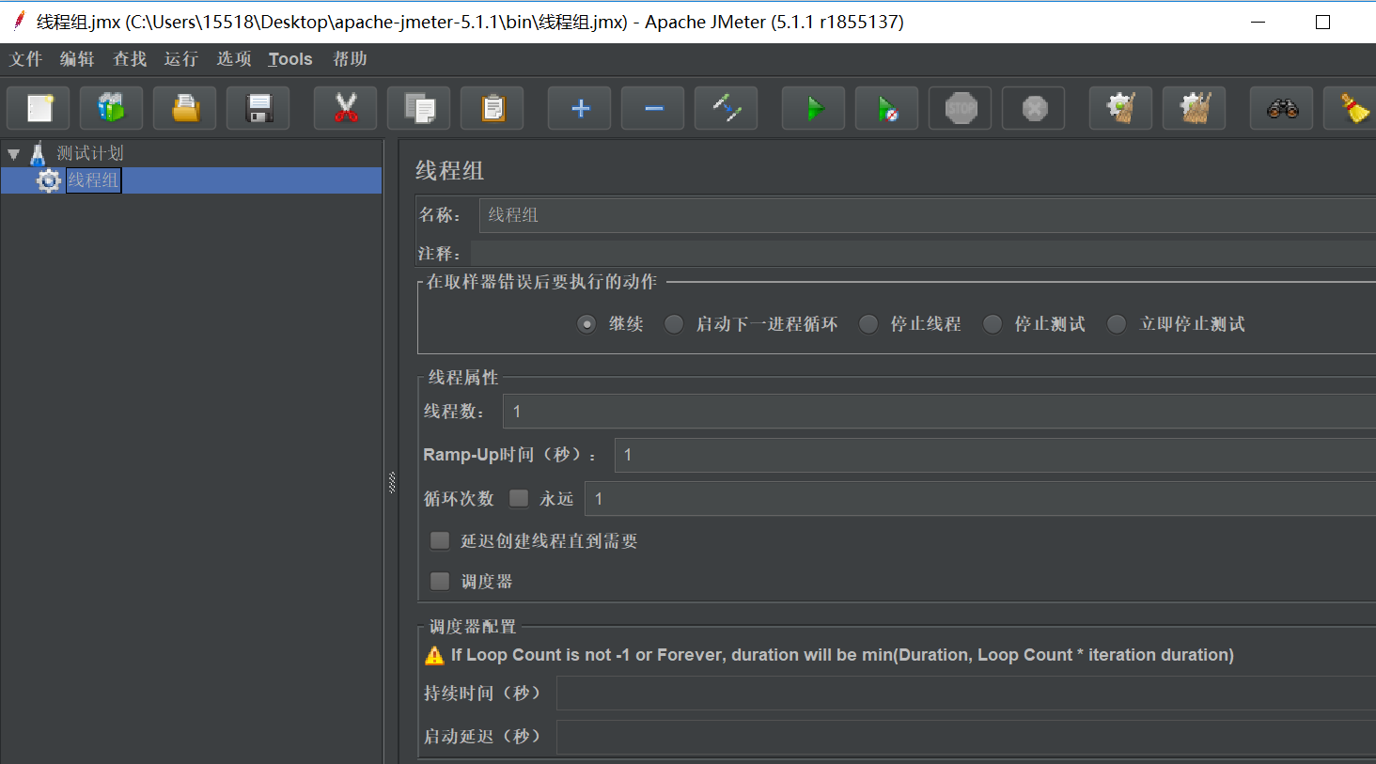This screenshot has height=764, width=1376.
Task: Check the 延迟创建线程直到需要 checkbox
Action: click(440, 540)
